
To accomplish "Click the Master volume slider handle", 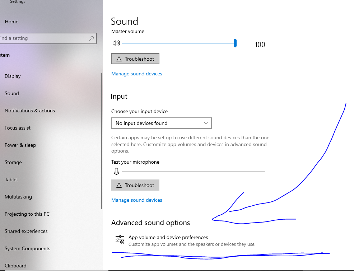I will [235, 43].
